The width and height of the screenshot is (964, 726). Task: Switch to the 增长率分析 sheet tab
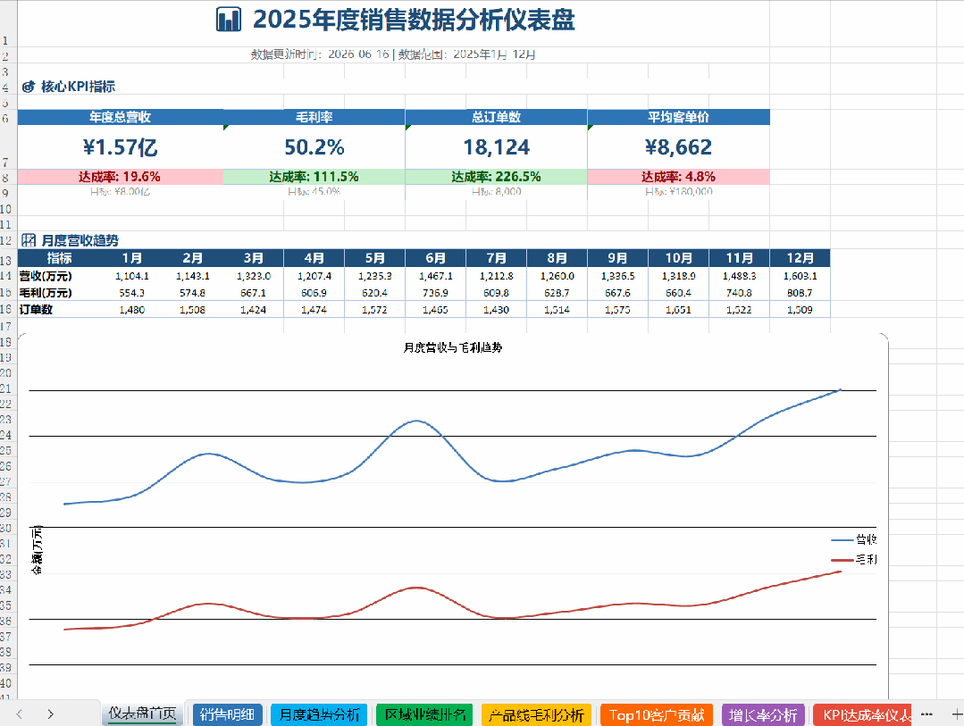click(x=763, y=715)
